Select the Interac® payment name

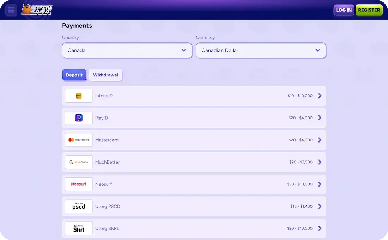104,96
